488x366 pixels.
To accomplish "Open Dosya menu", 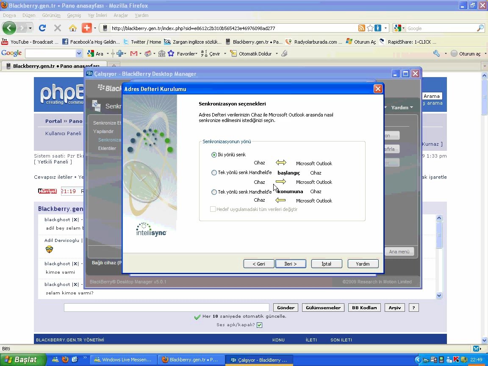I will [x=9, y=15].
